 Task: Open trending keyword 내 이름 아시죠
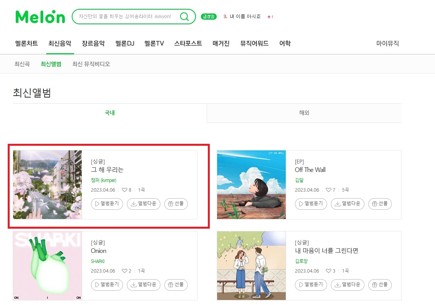point(245,17)
